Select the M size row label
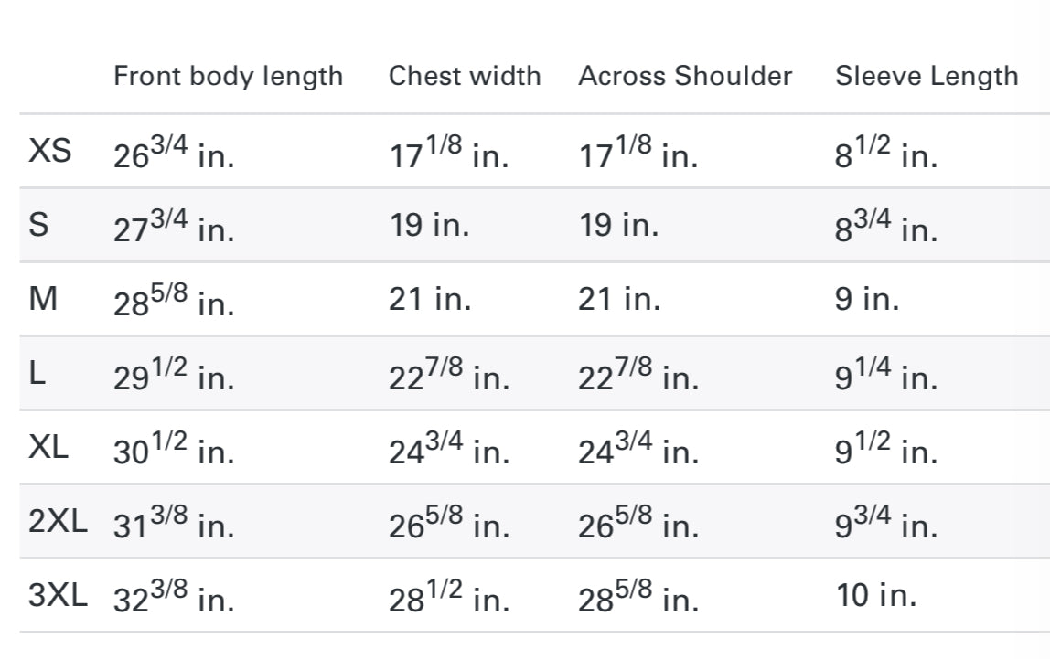This screenshot has height=659, width=1050. pyautogui.click(x=43, y=300)
